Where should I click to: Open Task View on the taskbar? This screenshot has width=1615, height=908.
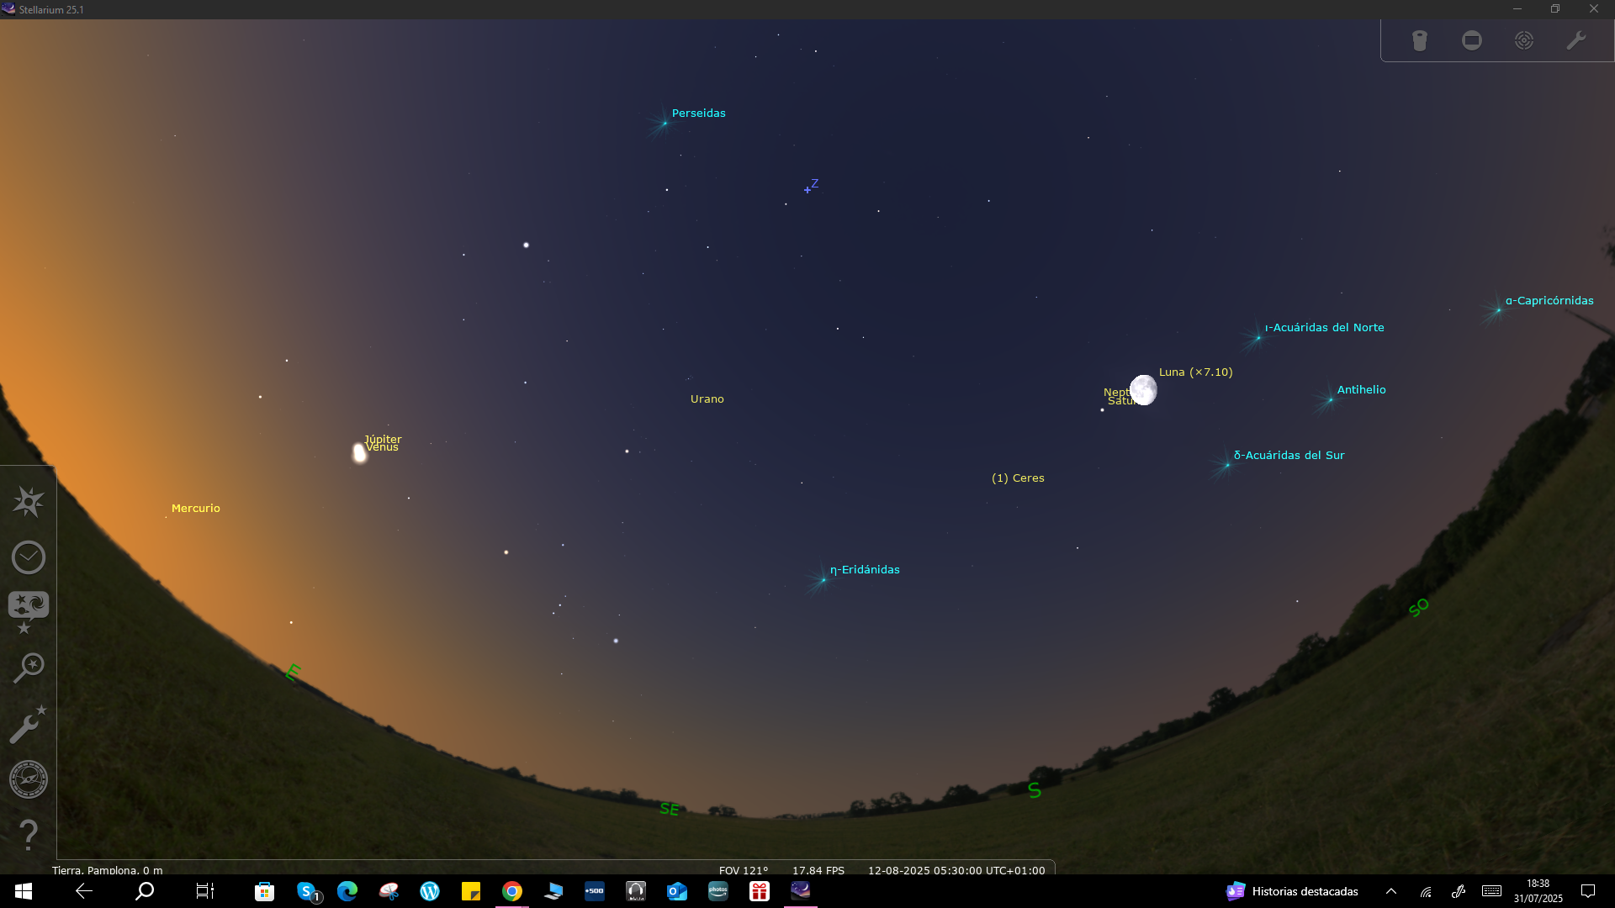pos(204,891)
